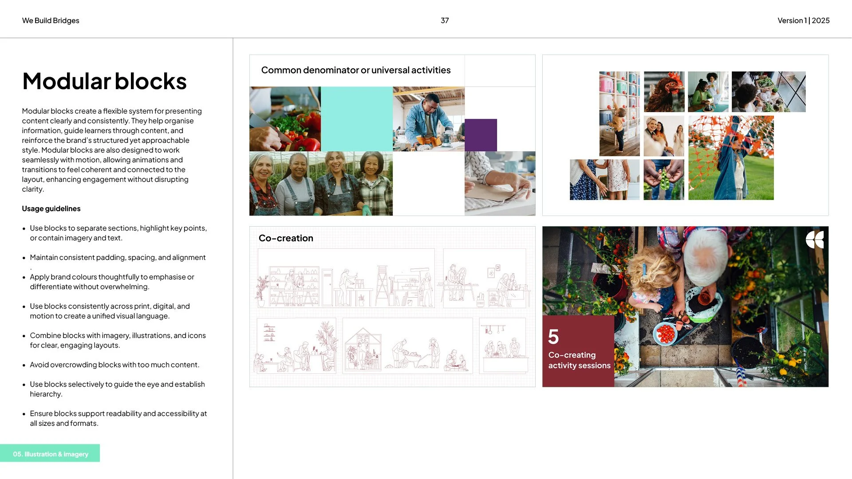Click the page number 37
The height and width of the screenshot is (479, 852).
445,20
